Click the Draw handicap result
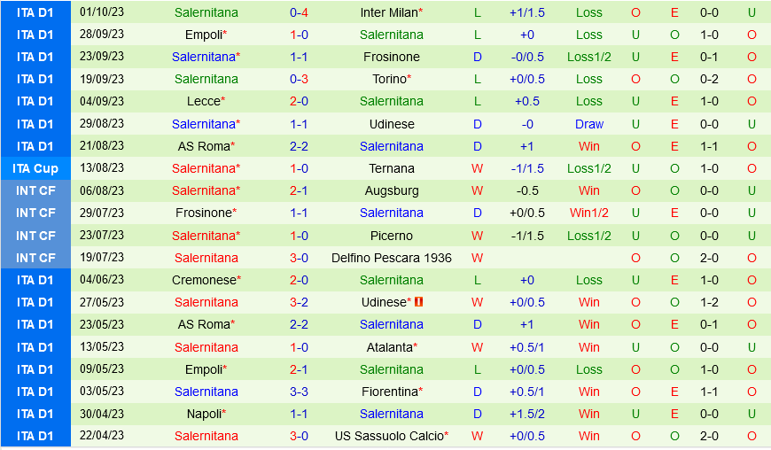771x450 pixels. click(x=589, y=124)
